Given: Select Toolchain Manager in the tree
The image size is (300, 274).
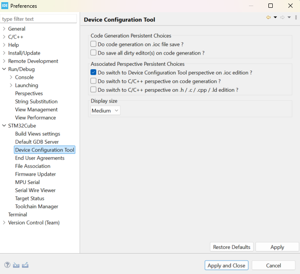Looking at the screenshot, I should 36,206.
